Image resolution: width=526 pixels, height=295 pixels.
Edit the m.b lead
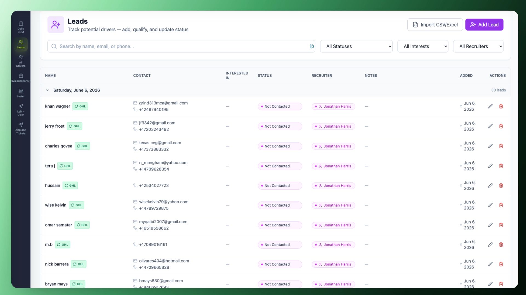click(490, 245)
